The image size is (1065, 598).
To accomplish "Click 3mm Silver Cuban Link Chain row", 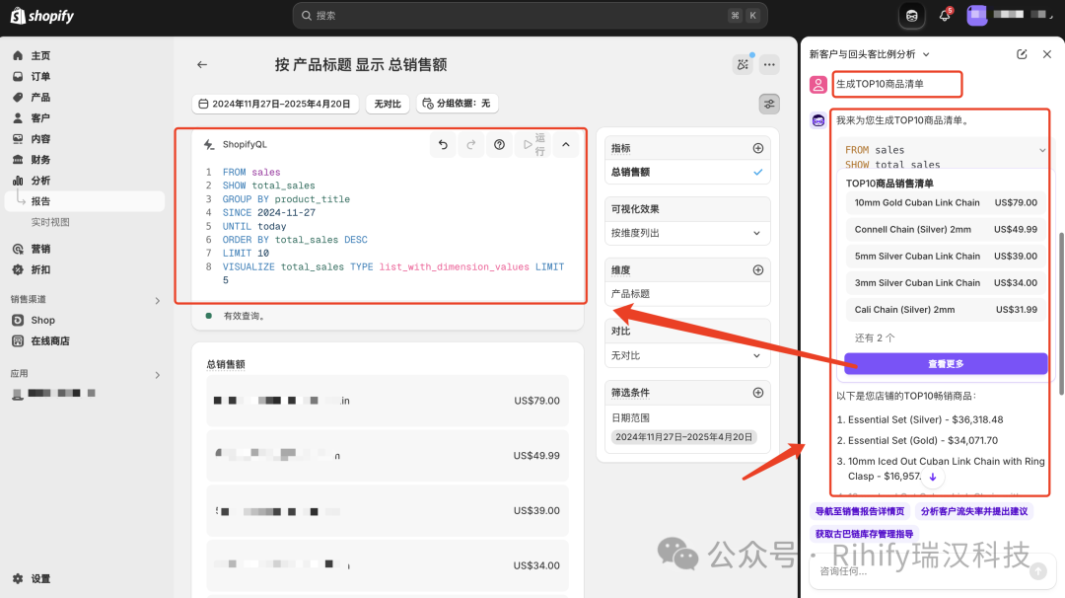I will (946, 282).
